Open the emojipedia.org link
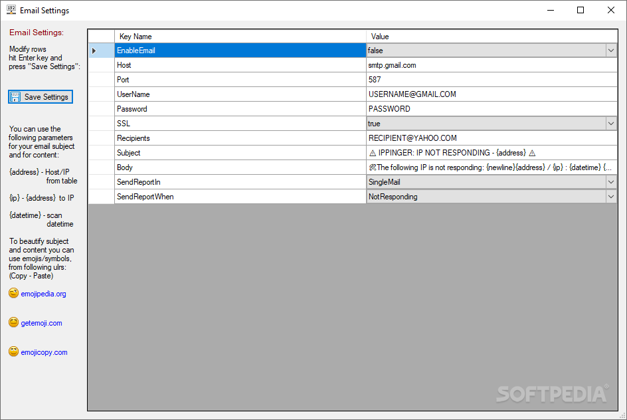627x420 pixels. coord(43,294)
